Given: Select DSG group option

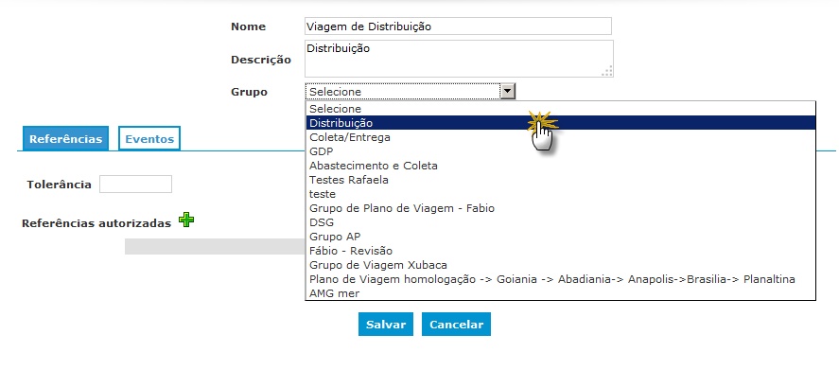Looking at the screenshot, I should [x=560, y=222].
